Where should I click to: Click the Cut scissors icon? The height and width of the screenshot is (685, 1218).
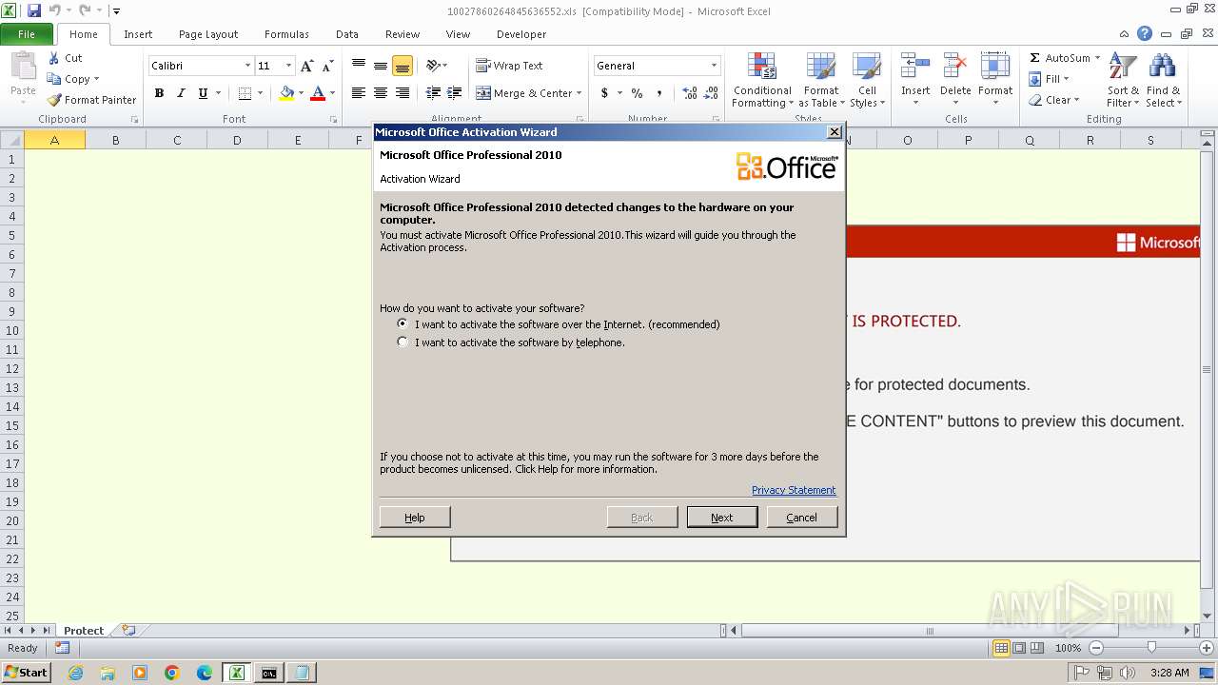coord(54,58)
